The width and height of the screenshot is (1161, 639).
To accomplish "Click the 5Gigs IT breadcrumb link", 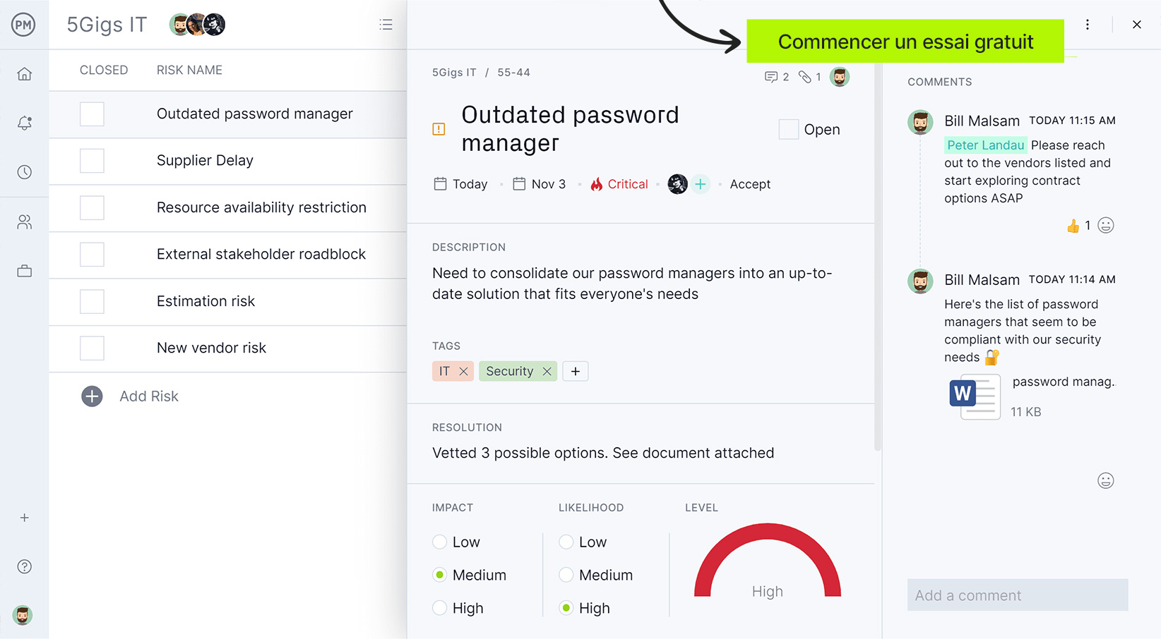I will (454, 73).
